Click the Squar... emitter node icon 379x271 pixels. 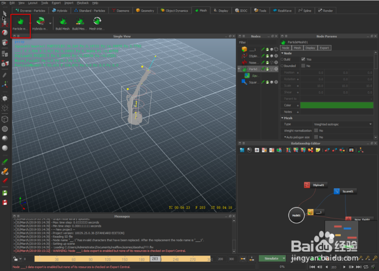[245, 82]
